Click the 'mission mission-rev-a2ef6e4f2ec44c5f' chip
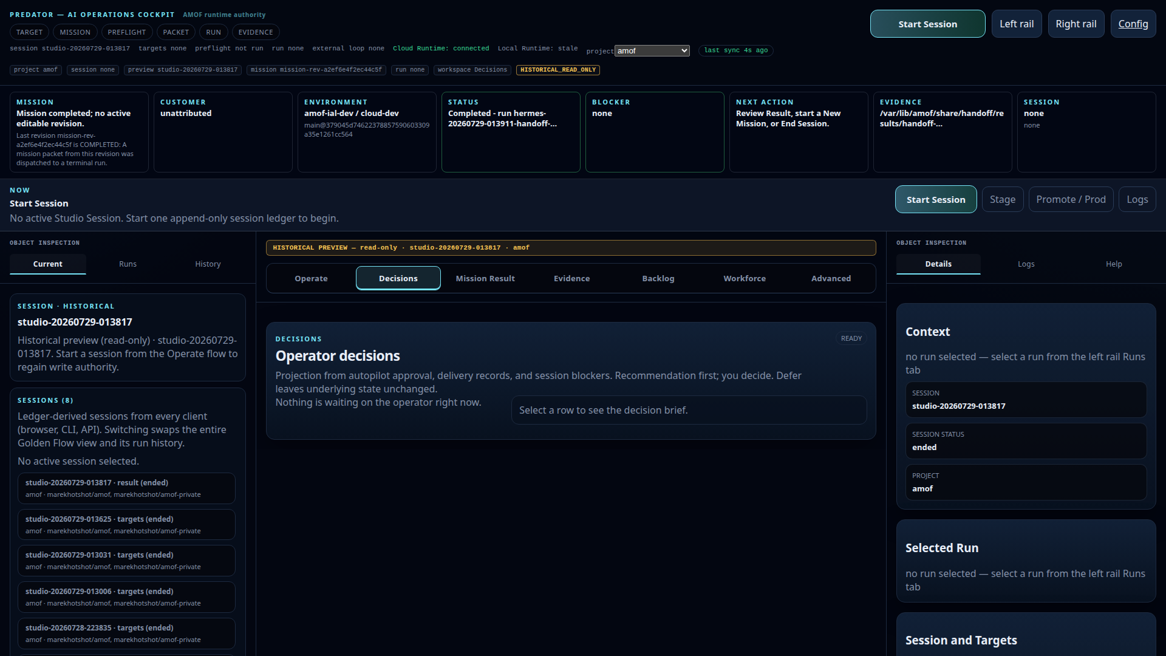The width and height of the screenshot is (1166, 656). click(x=316, y=70)
